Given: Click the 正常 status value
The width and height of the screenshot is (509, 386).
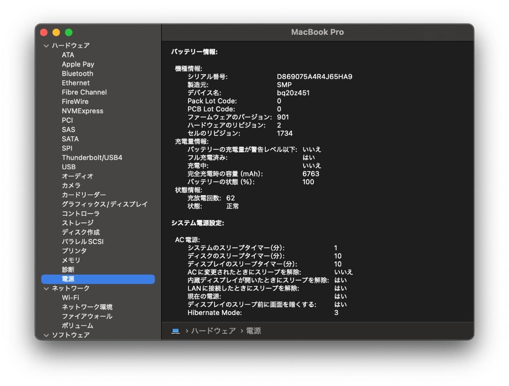Looking at the screenshot, I should (x=232, y=206).
